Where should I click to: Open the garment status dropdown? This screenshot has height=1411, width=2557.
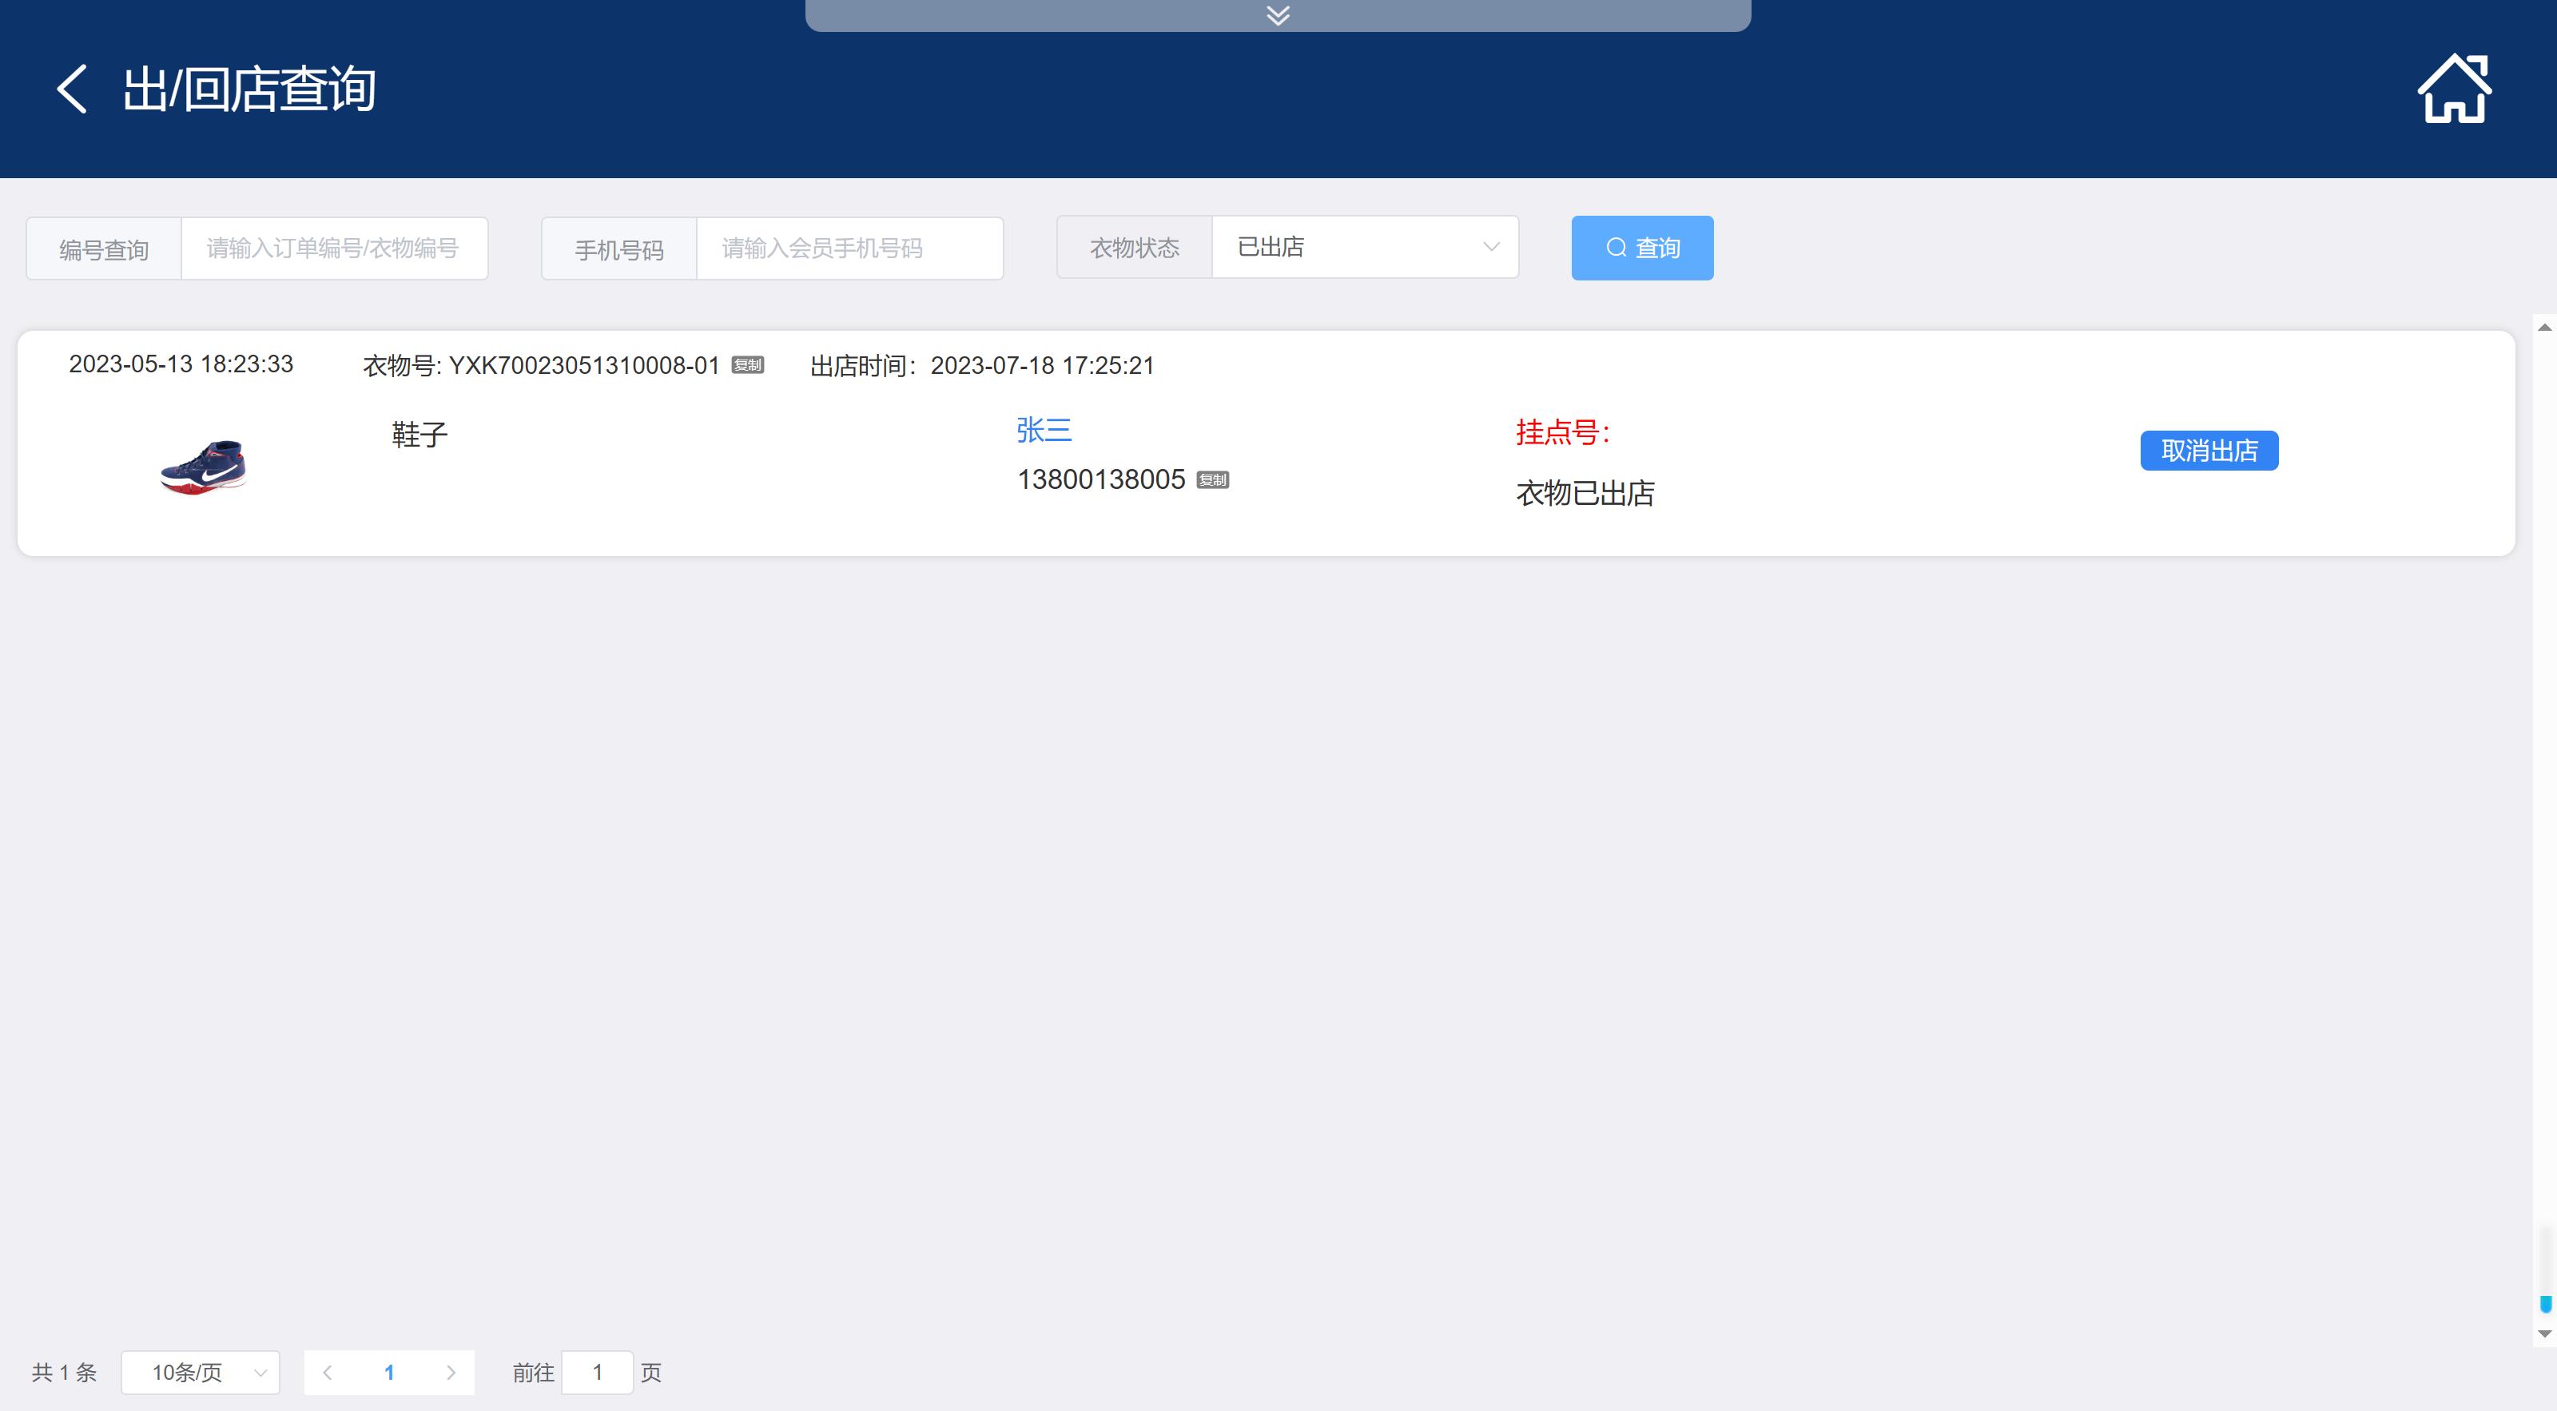[x=1364, y=247]
